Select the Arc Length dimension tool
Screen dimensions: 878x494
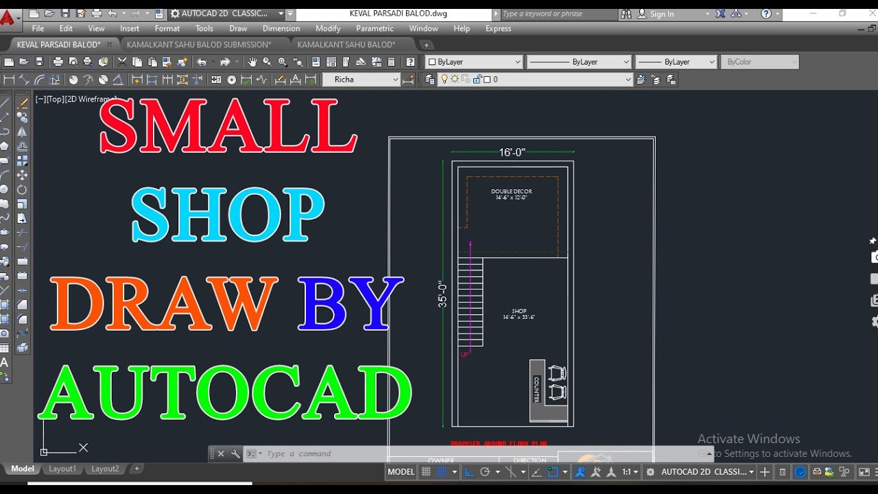click(x=39, y=80)
